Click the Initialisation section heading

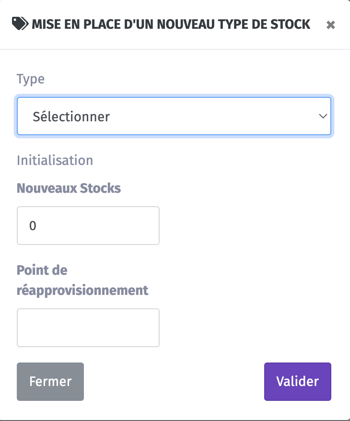point(55,160)
